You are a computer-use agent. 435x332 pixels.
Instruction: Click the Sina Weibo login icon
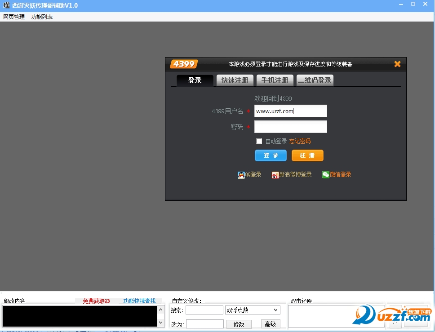tap(275, 175)
